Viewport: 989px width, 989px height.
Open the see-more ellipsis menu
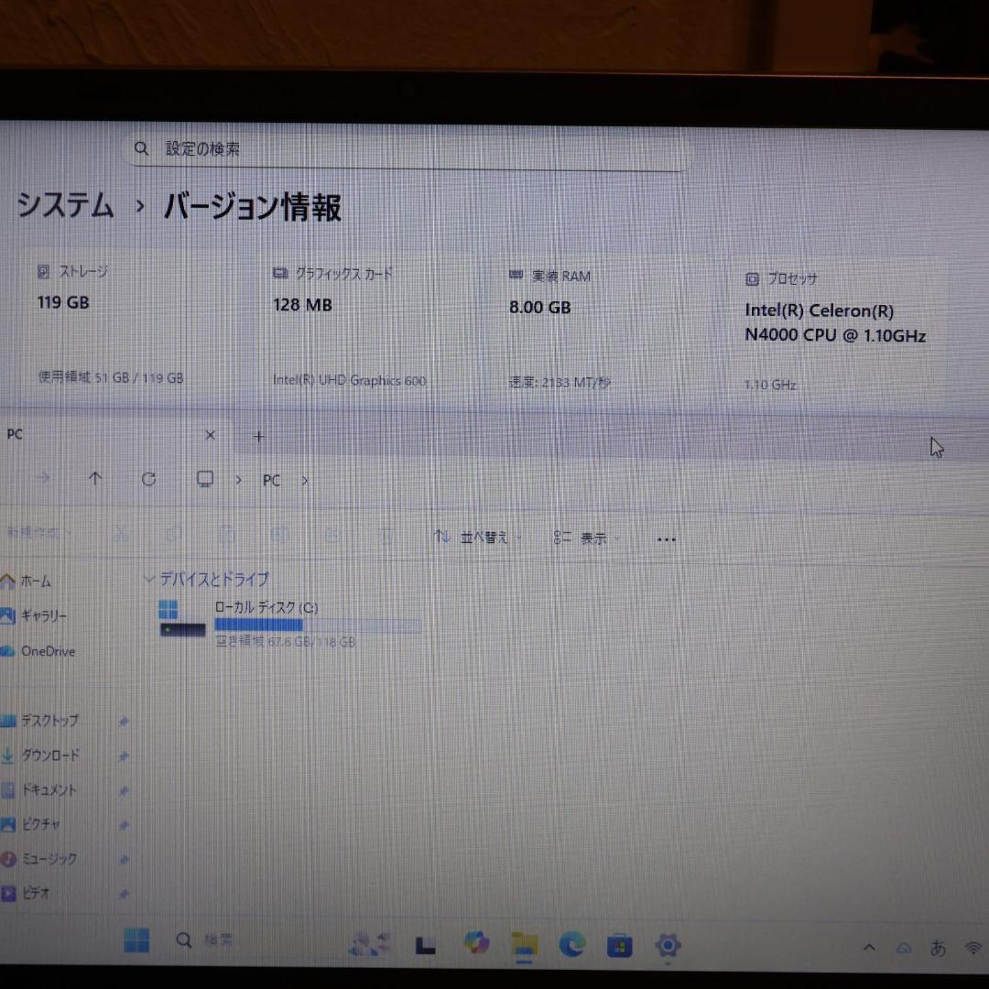(666, 538)
